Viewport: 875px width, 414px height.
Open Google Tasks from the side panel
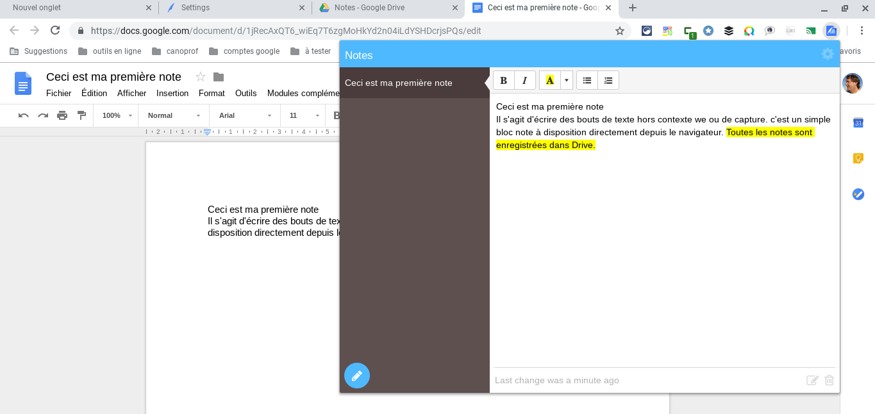coord(858,194)
